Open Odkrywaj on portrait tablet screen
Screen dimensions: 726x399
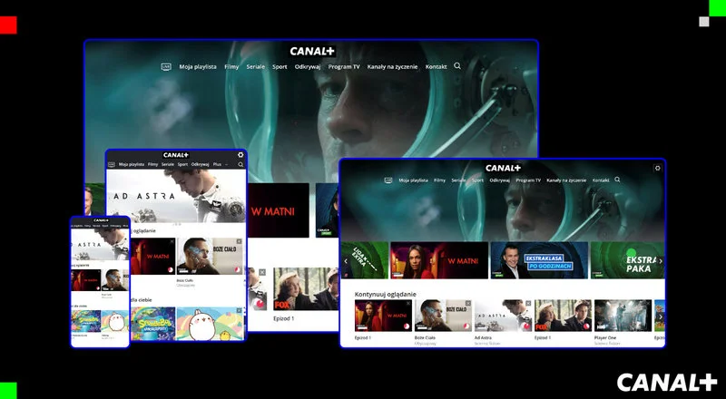tap(200, 164)
